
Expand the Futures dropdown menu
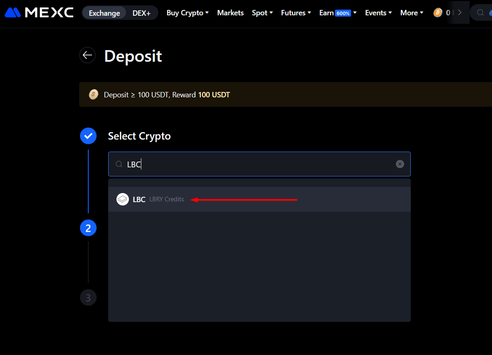(296, 13)
